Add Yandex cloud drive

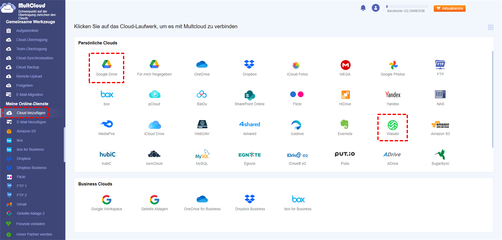(x=393, y=94)
